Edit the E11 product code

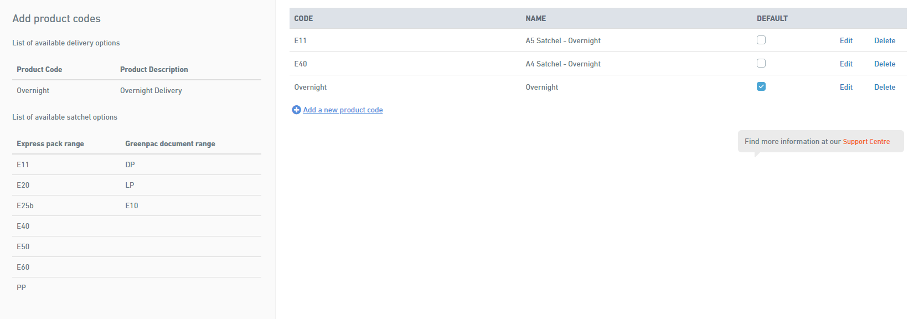tap(846, 40)
